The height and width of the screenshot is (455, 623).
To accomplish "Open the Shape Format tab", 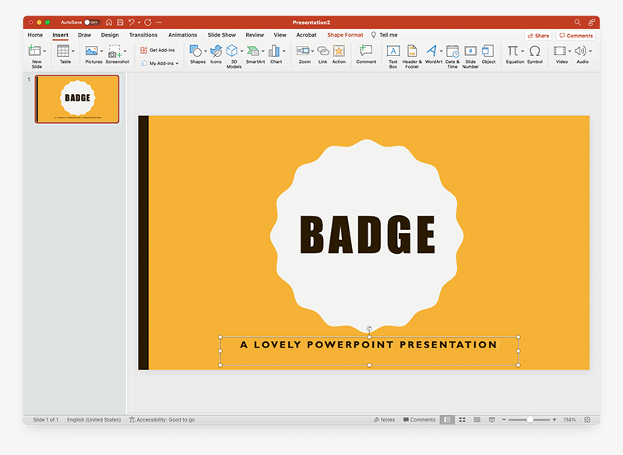I will [x=345, y=35].
